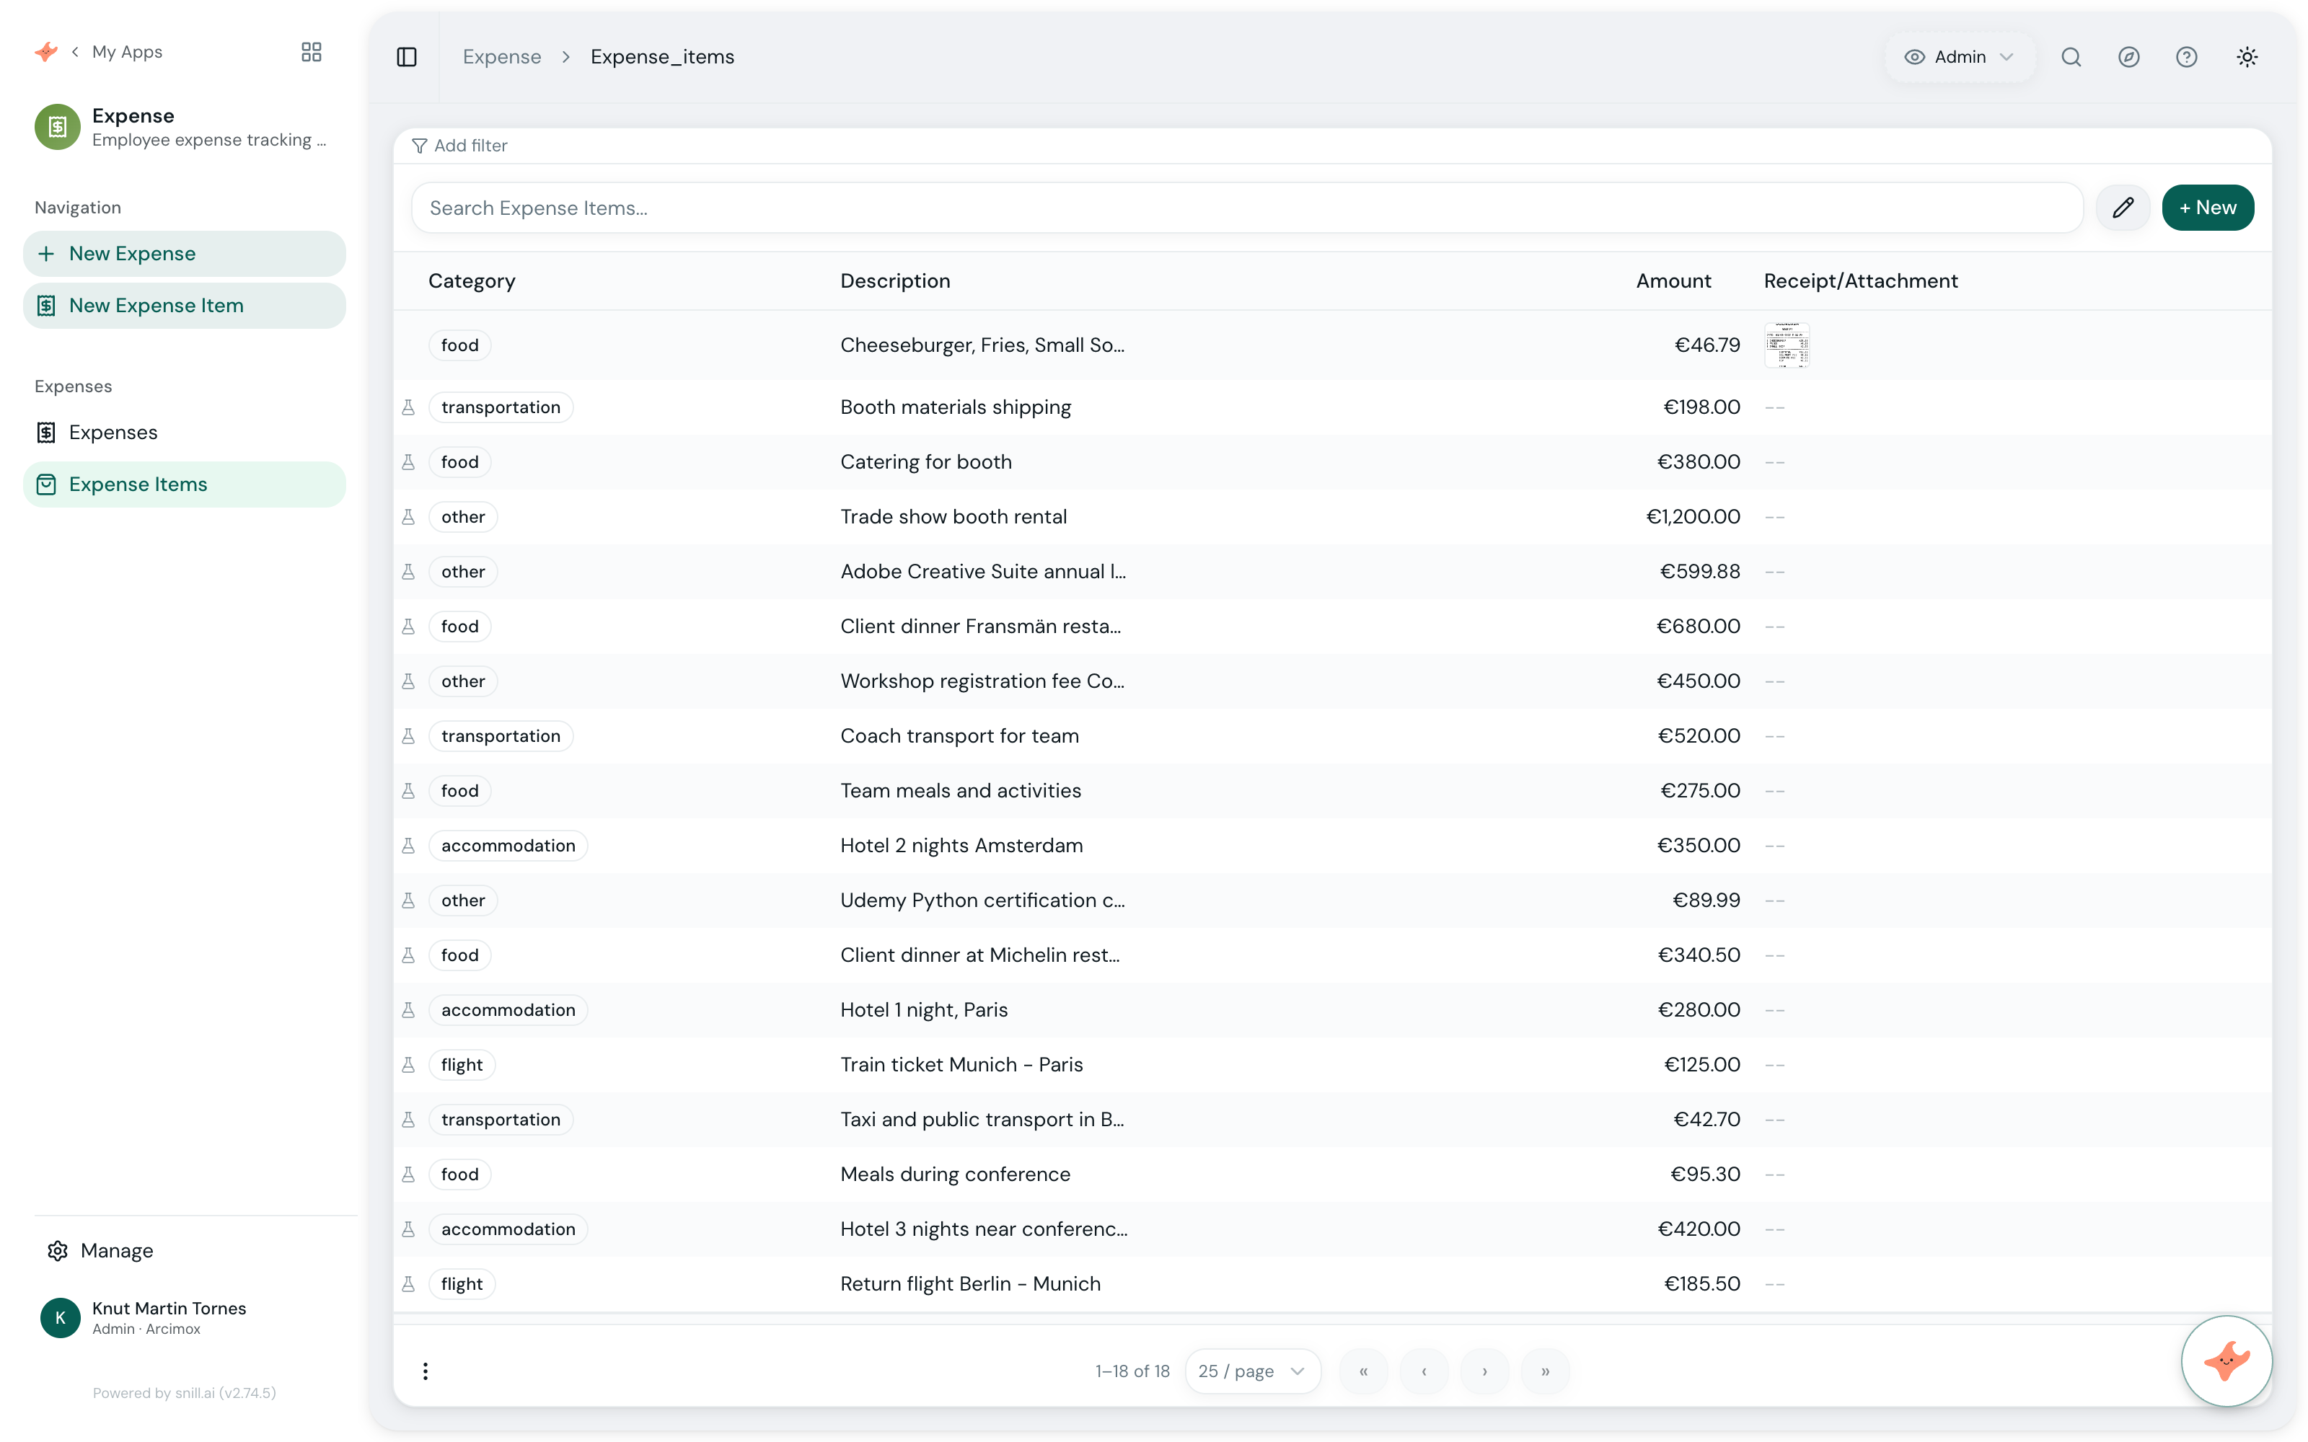Image resolution: width=2308 pixels, height=1442 pixels.
Task: Open the compass explore icon
Action: 2128,57
